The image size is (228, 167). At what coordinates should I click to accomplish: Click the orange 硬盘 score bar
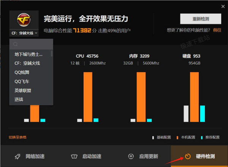(194, 97)
